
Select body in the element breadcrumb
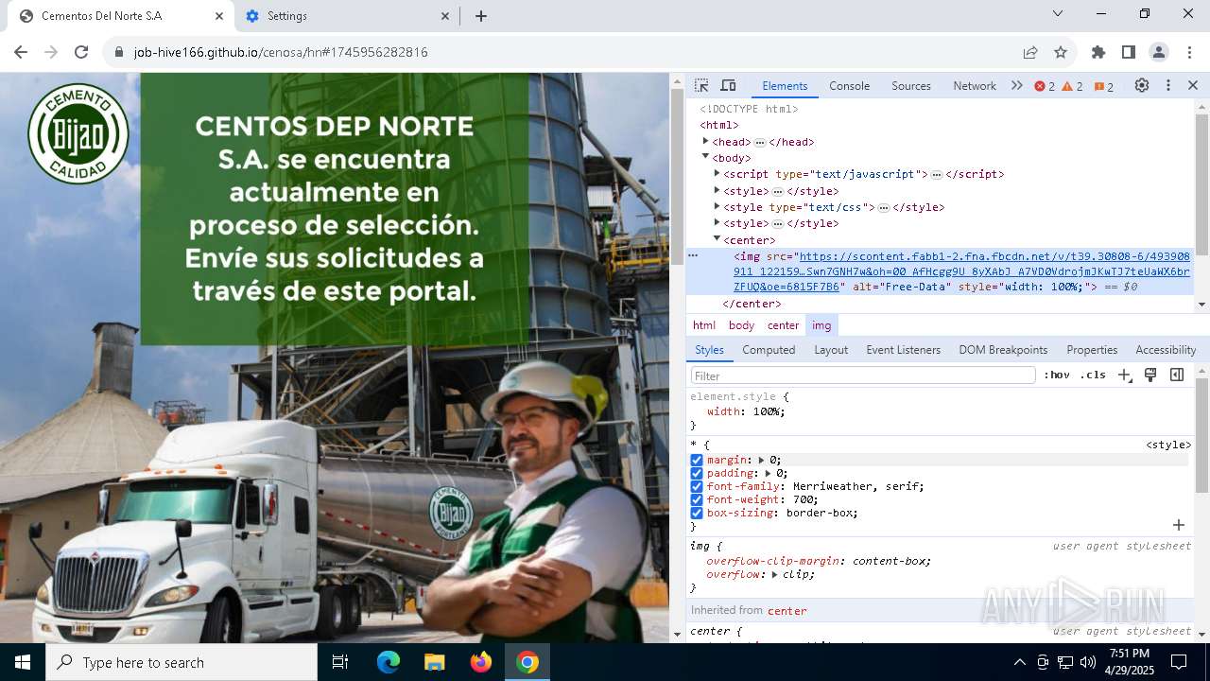(x=741, y=325)
